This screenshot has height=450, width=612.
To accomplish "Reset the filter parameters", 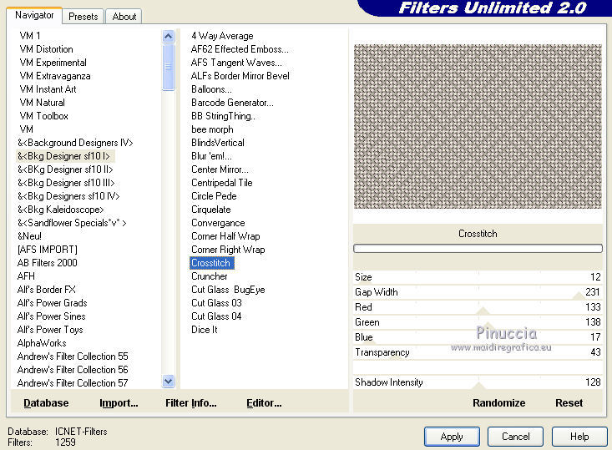I will [x=569, y=402].
